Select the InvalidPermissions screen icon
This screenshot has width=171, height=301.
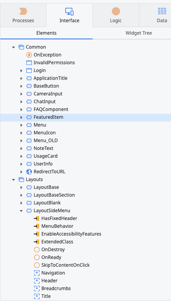29,63
